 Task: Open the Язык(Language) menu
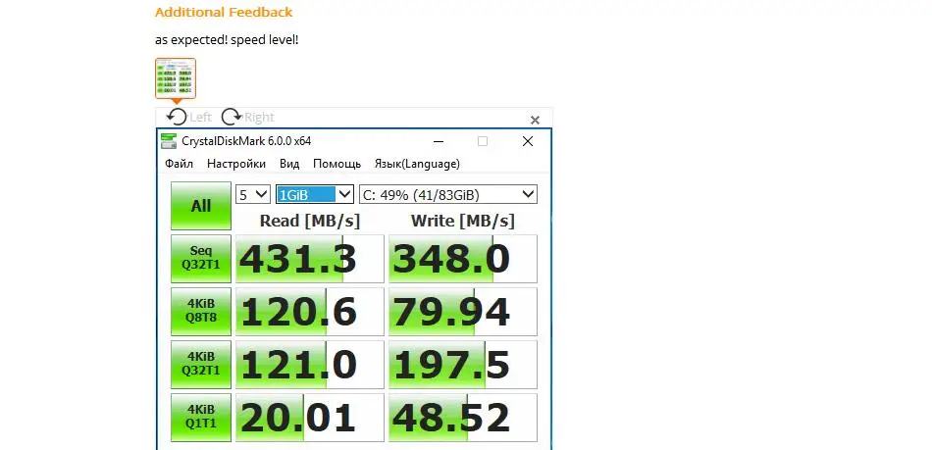pyautogui.click(x=417, y=164)
